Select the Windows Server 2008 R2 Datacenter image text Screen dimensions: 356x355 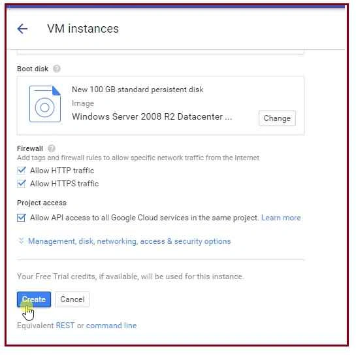point(152,116)
